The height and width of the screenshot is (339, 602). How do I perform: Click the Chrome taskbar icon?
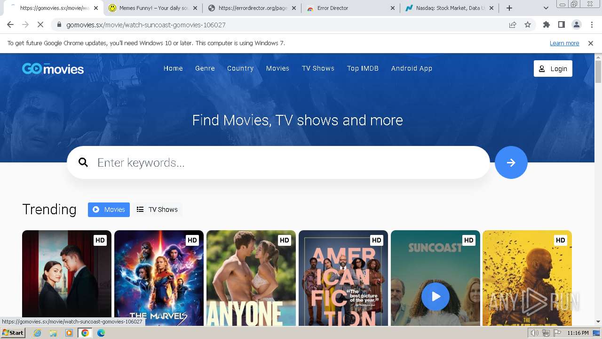tap(85, 333)
